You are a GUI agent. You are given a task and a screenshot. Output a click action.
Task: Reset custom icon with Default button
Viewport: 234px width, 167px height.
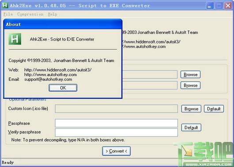pyautogui.click(x=214, y=109)
